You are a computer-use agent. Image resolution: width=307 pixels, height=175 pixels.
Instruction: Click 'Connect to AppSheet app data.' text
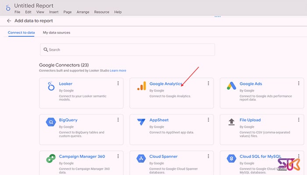point(171,133)
